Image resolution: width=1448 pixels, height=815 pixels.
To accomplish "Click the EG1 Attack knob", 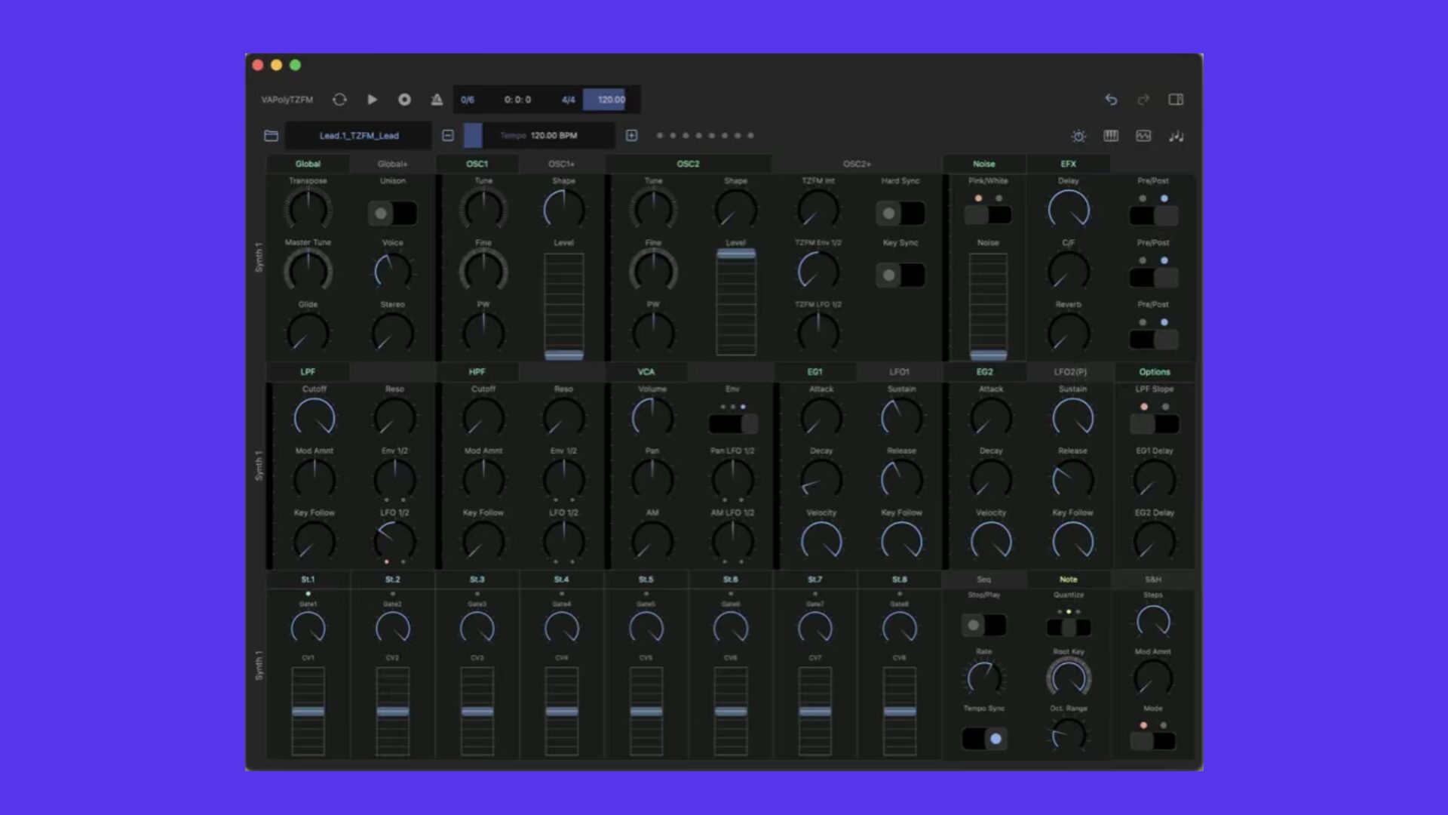I will [821, 417].
